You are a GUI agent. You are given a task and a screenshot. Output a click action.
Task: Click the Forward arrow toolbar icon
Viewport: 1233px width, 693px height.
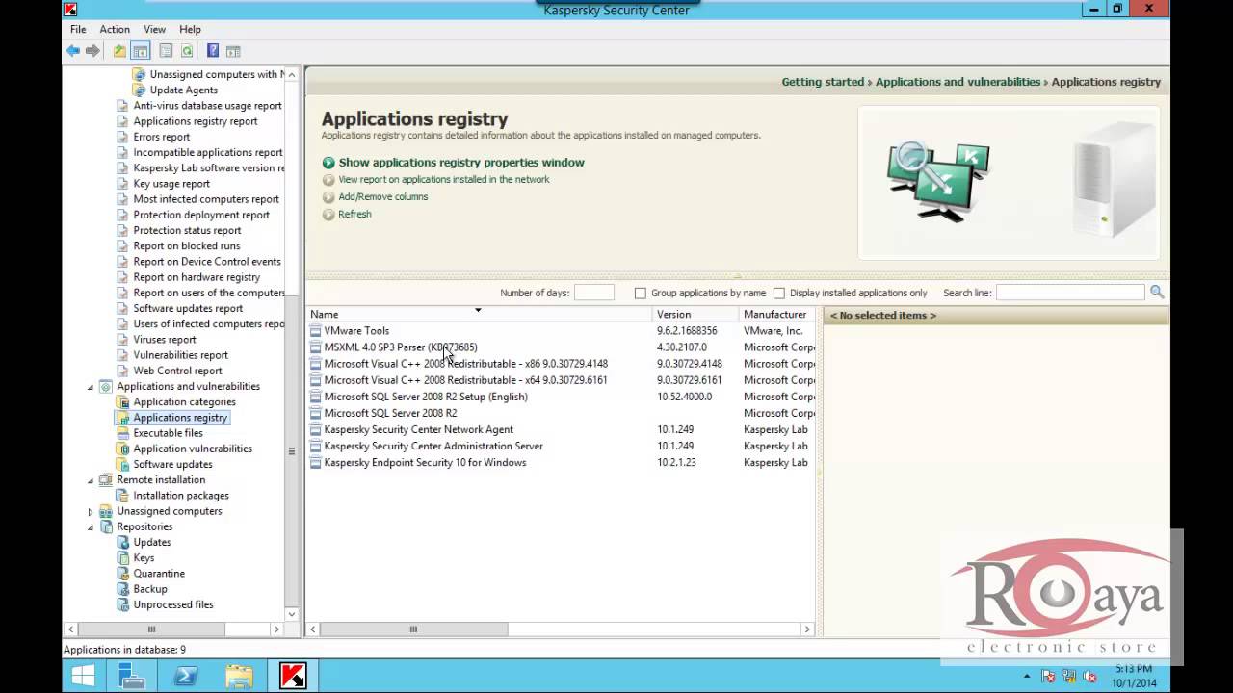(x=92, y=51)
